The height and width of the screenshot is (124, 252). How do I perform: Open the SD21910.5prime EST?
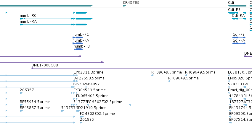click(78, 111)
